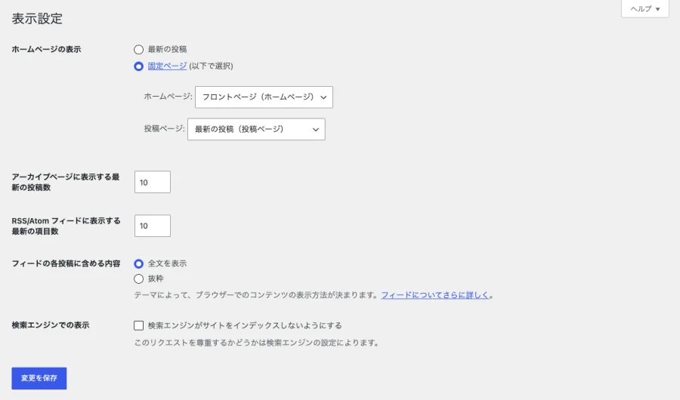Click the 検索エンジンでの表示 label
Screen dimensions: 680x400
tap(51, 325)
